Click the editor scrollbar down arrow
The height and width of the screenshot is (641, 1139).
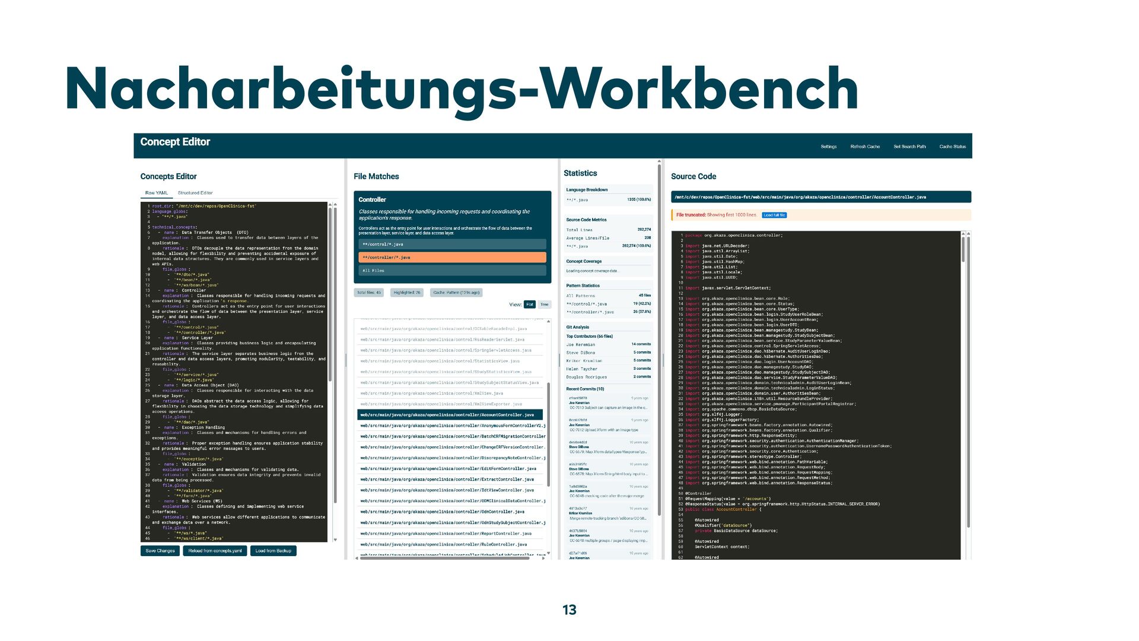point(335,540)
